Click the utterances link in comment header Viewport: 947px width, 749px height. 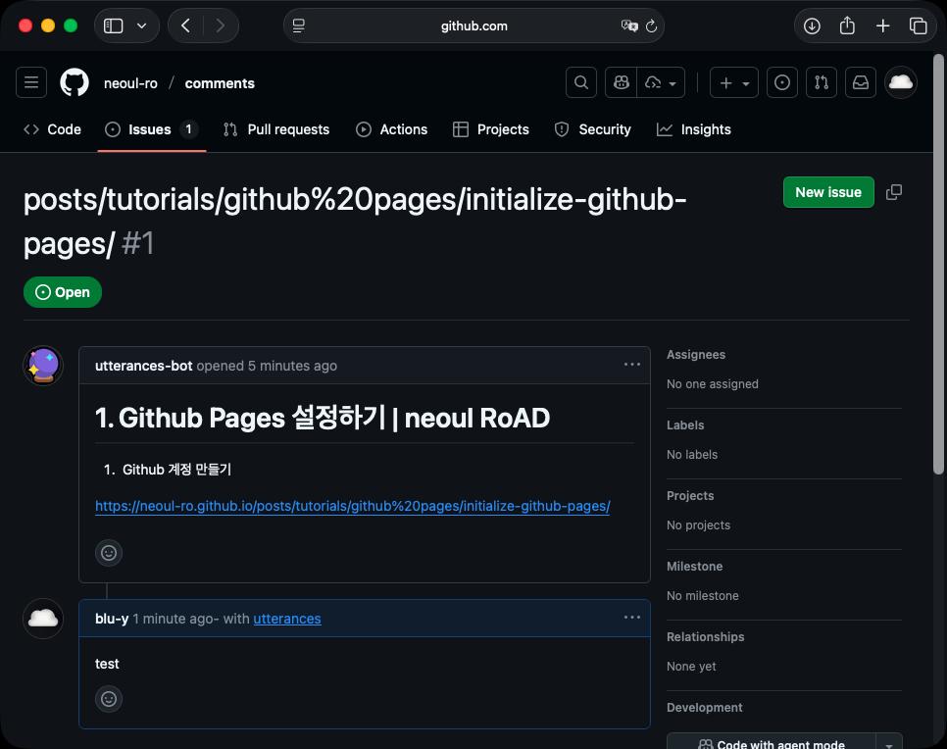(x=287, y=619)
